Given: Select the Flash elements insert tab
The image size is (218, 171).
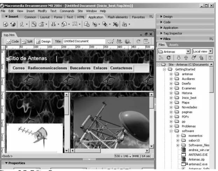Looking at the screenshot, I should tap(118, 17).
